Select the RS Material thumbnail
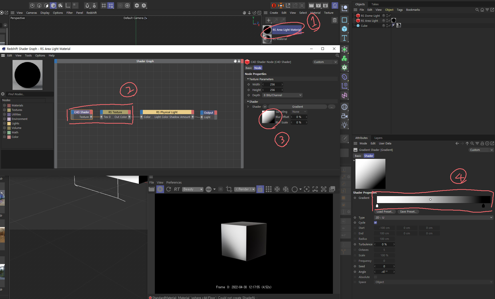 [267, 39]
